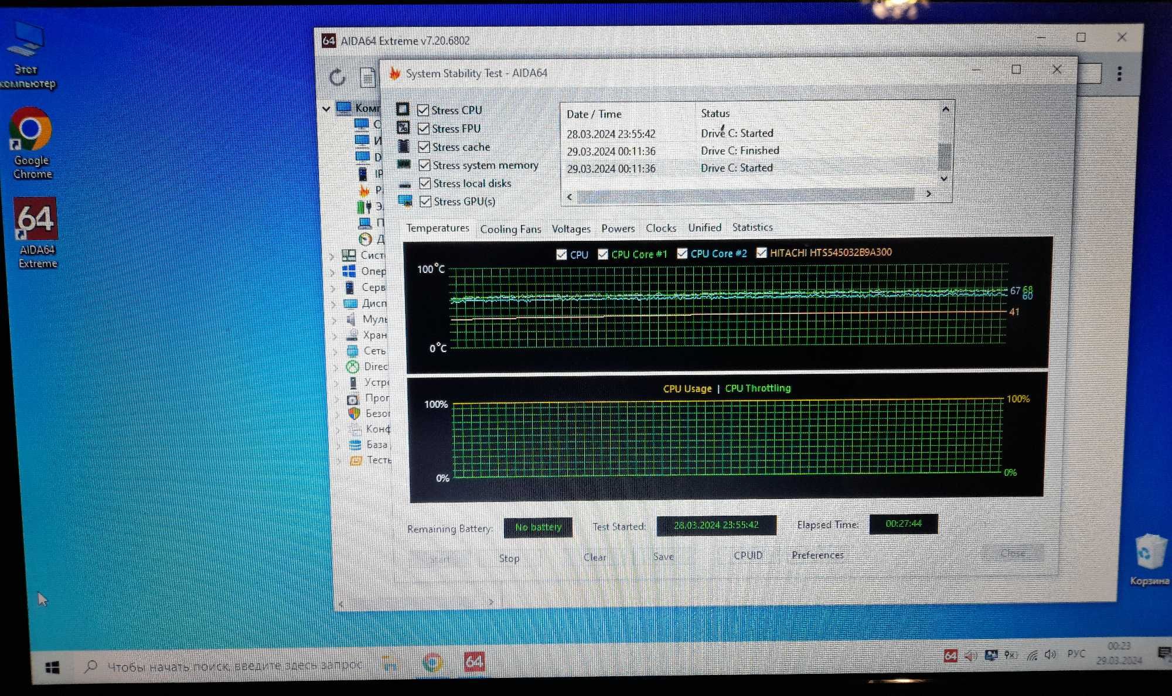Expand Системная плата tree node
The width and height of the screenshot is (1172, 696).
[332, 256]
